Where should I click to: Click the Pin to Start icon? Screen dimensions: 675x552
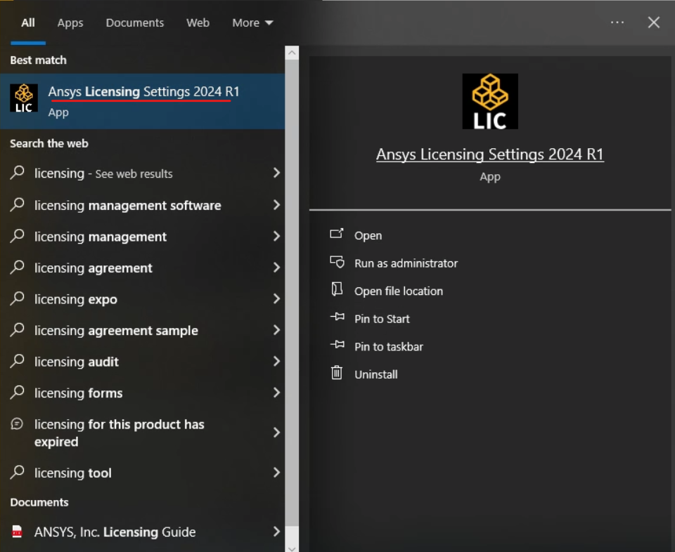(x=337, y=318)
